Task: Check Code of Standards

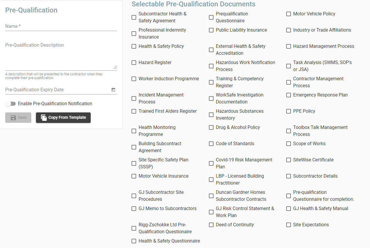Action: pyautogui.click(x=211, y=144)
